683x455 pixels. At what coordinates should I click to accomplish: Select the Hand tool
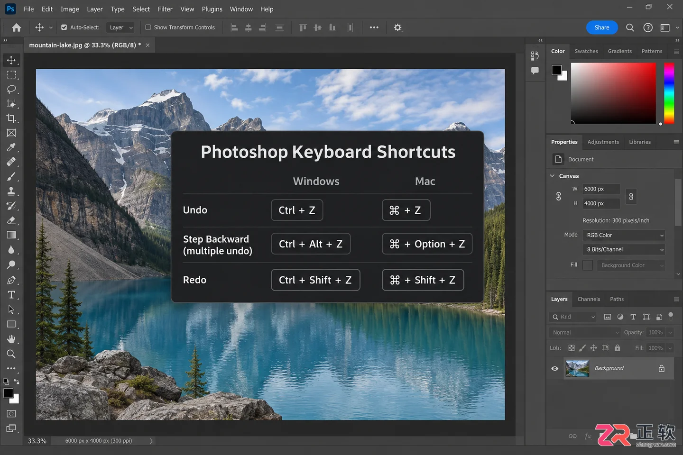click(11, 339)
